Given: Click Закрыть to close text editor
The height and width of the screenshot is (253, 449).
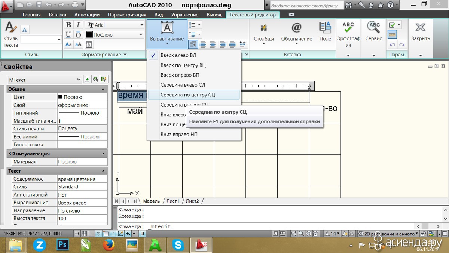Looking at the screenshot, I should (421, 32).
